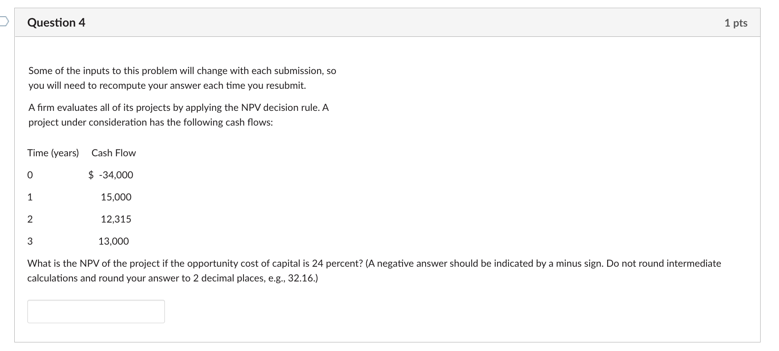Select the year 1 cash flow 15,000
This screenshot has height=351, width=779.
pyautogui.click(x=116, y=197)
